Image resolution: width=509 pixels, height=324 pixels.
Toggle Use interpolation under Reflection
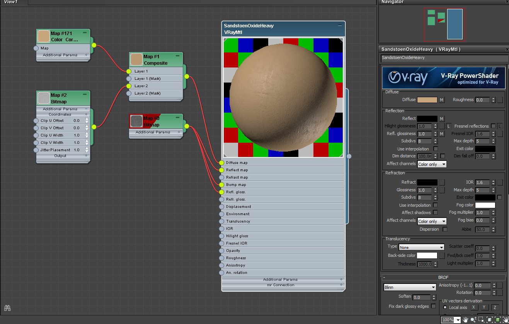(436, 148)
